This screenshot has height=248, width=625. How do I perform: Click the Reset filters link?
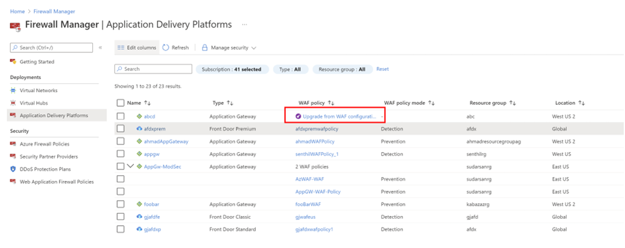383,69
